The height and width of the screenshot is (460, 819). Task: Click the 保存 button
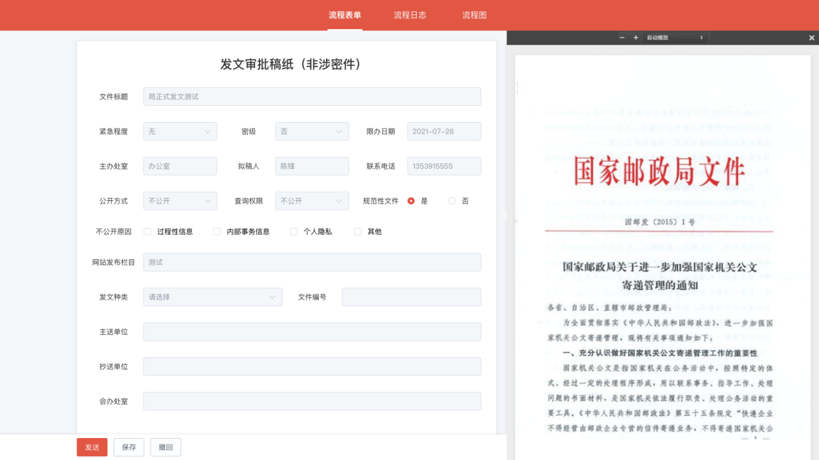129,447
